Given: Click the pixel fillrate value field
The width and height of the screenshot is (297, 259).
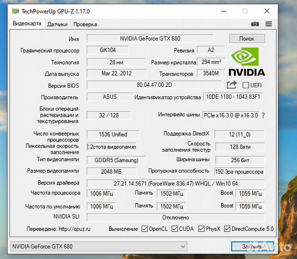Looking at the screenshot, I should point(111,147).
